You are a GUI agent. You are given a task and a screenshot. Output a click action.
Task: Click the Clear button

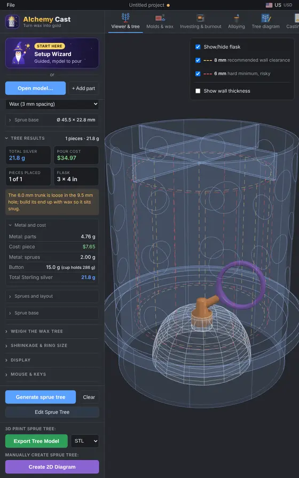pyautogui.click(x=89, y=397)
